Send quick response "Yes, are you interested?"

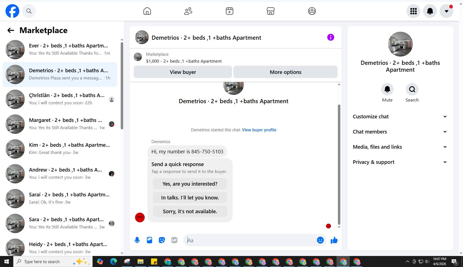tap(190, 184)
